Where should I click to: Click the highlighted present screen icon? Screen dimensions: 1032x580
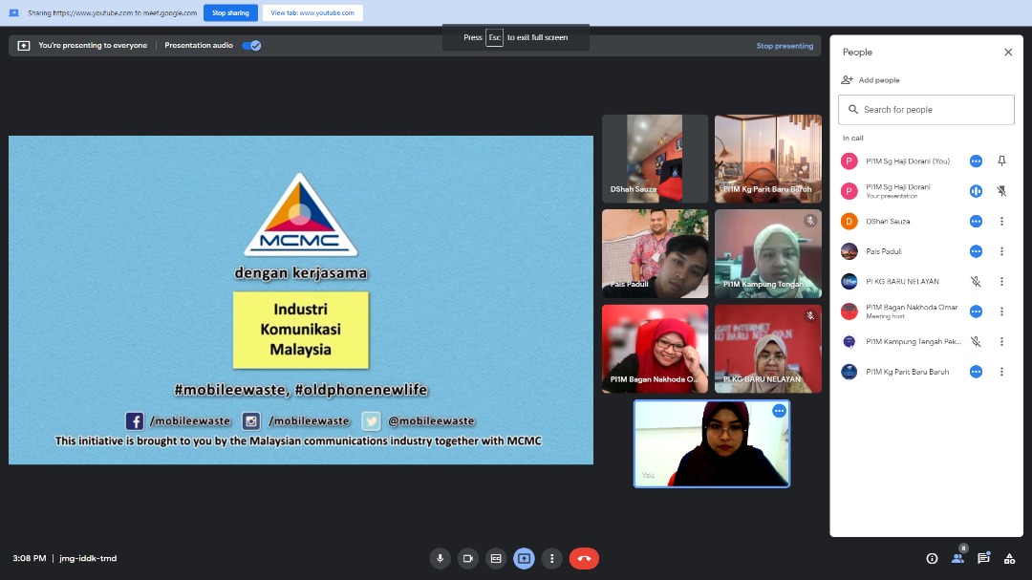(524, 558)
